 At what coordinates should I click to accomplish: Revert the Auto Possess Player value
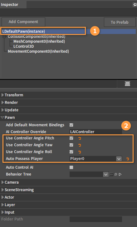pos(128,159)
